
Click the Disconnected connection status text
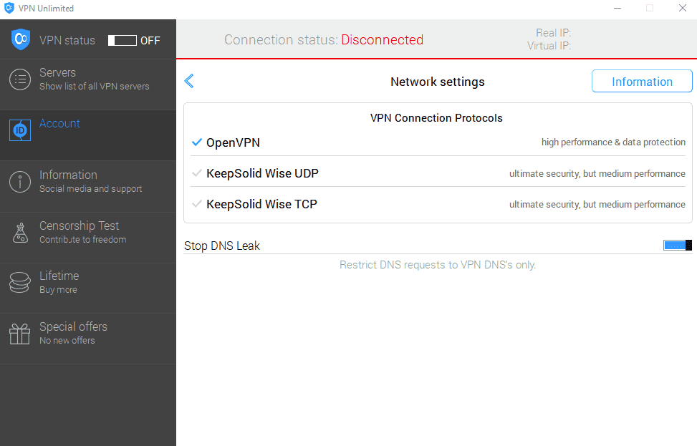tap(382, 40)
